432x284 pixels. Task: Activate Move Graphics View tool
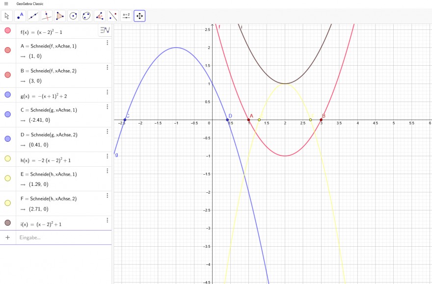139,16
